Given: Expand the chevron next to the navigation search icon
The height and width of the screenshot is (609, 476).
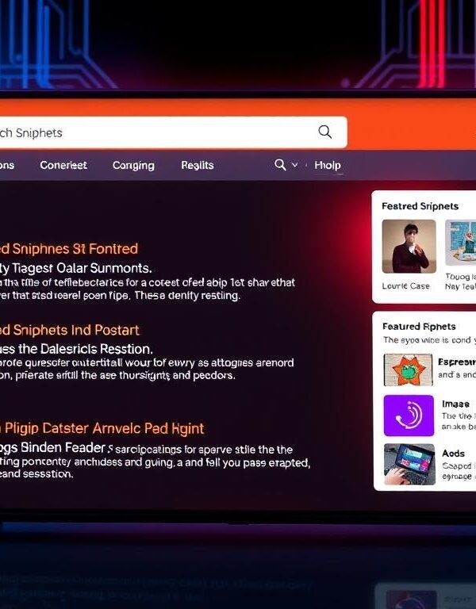Looking at the screenshot, I should point(295,165).
